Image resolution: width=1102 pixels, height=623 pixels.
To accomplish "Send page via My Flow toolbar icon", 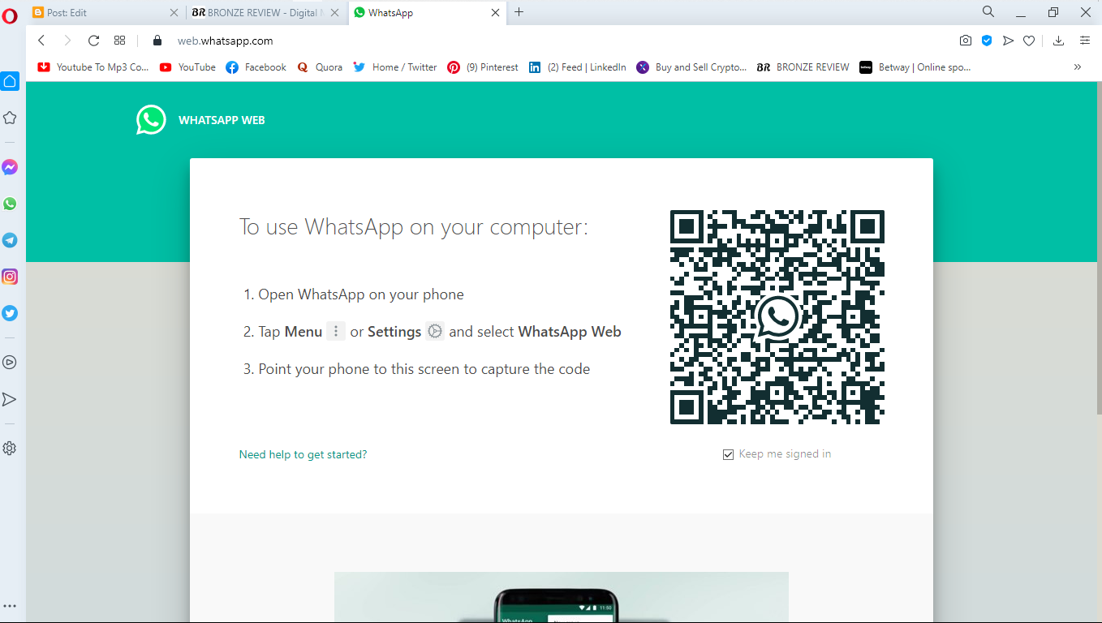I will click(x=1008, y=41).
